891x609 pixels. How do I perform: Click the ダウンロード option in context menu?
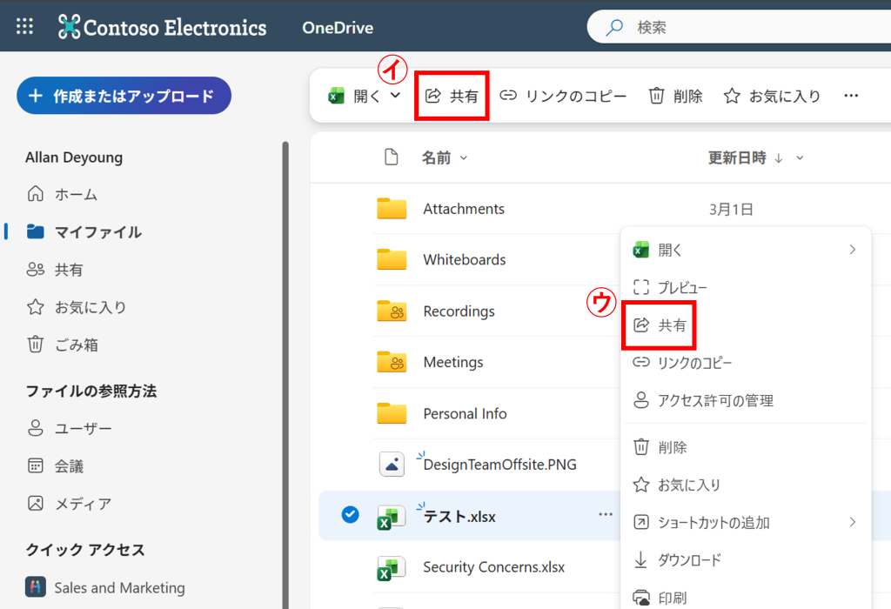pos(689,560)
